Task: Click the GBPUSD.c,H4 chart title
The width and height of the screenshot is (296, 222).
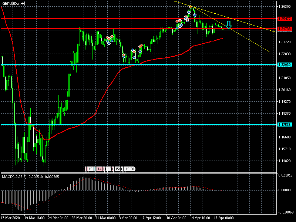Action: [14, 3]
